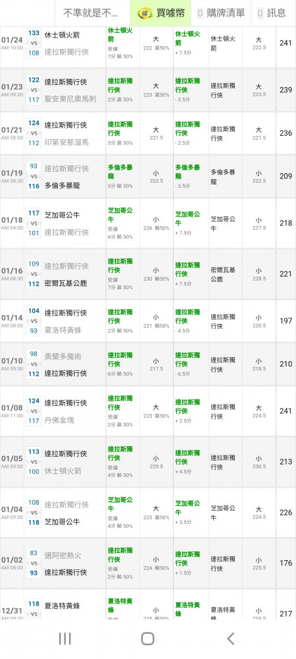This screenshot has width=296, height=659.
Task: Open the Android recent apps button
Action: click(64, 639)
